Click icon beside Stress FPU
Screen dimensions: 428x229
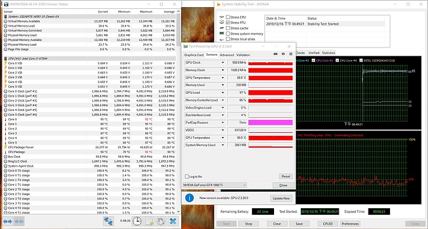[x=222, y=23]
